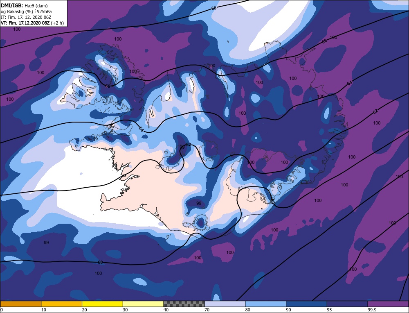This screenshot has height=313, width=409.
Task: Click the legend tick label '40'
Action: coord(166,310)
